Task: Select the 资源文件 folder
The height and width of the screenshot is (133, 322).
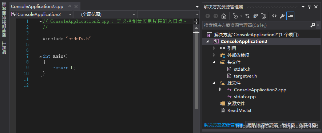Action: 236,104
